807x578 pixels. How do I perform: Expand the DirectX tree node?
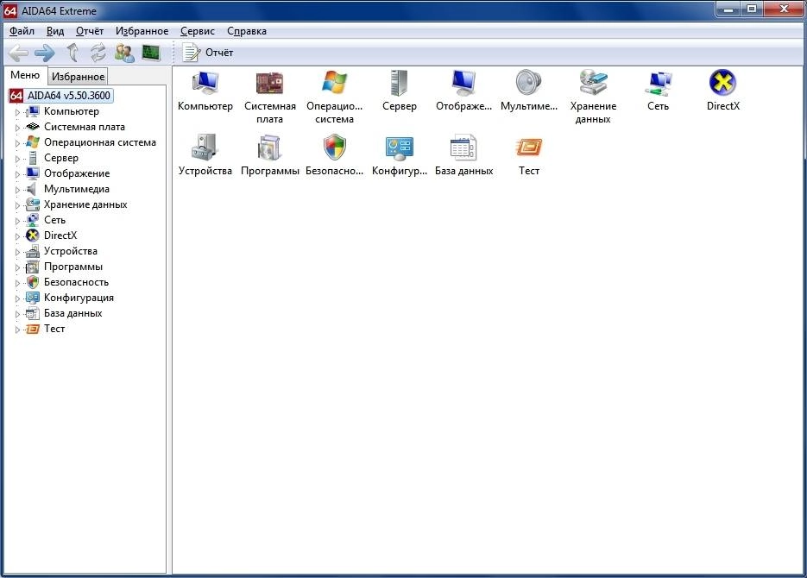pos(17,236)
